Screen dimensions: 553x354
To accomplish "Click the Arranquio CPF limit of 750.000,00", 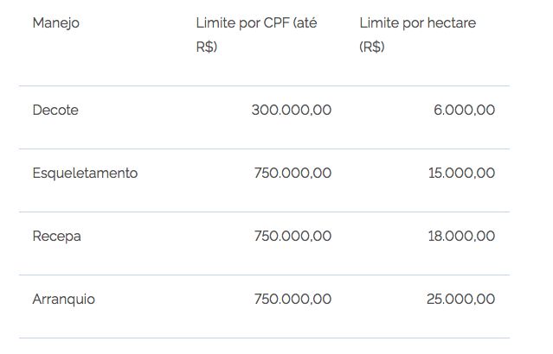I will (293, 300).
